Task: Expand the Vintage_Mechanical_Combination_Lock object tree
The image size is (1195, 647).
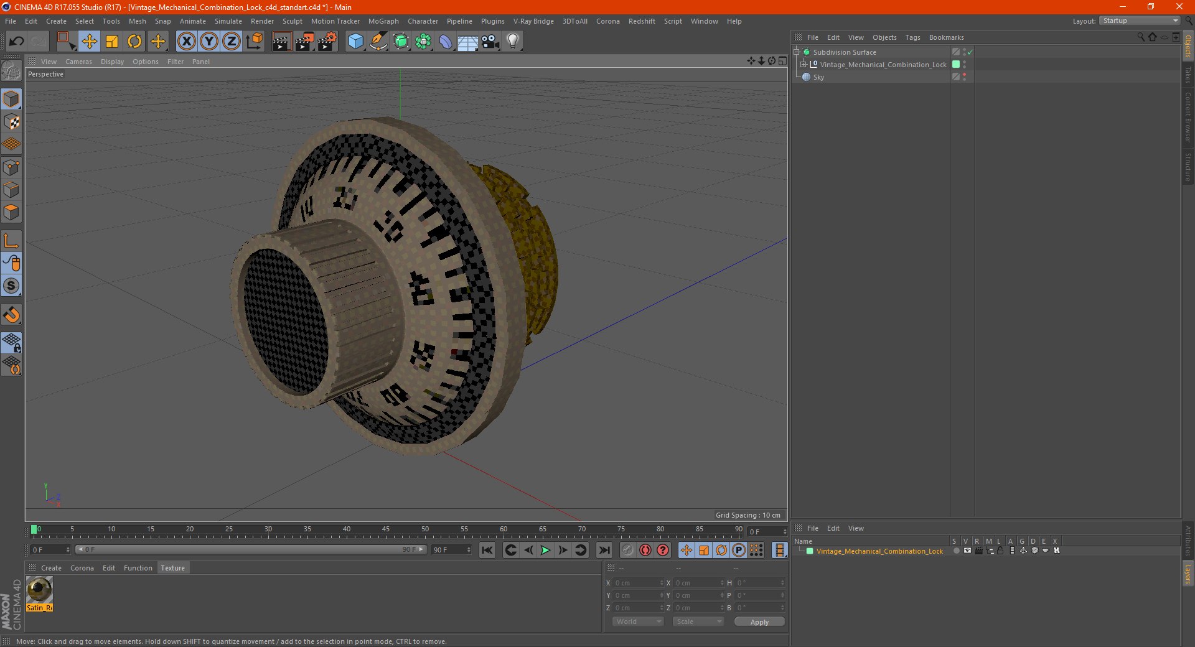Action: 804,65
